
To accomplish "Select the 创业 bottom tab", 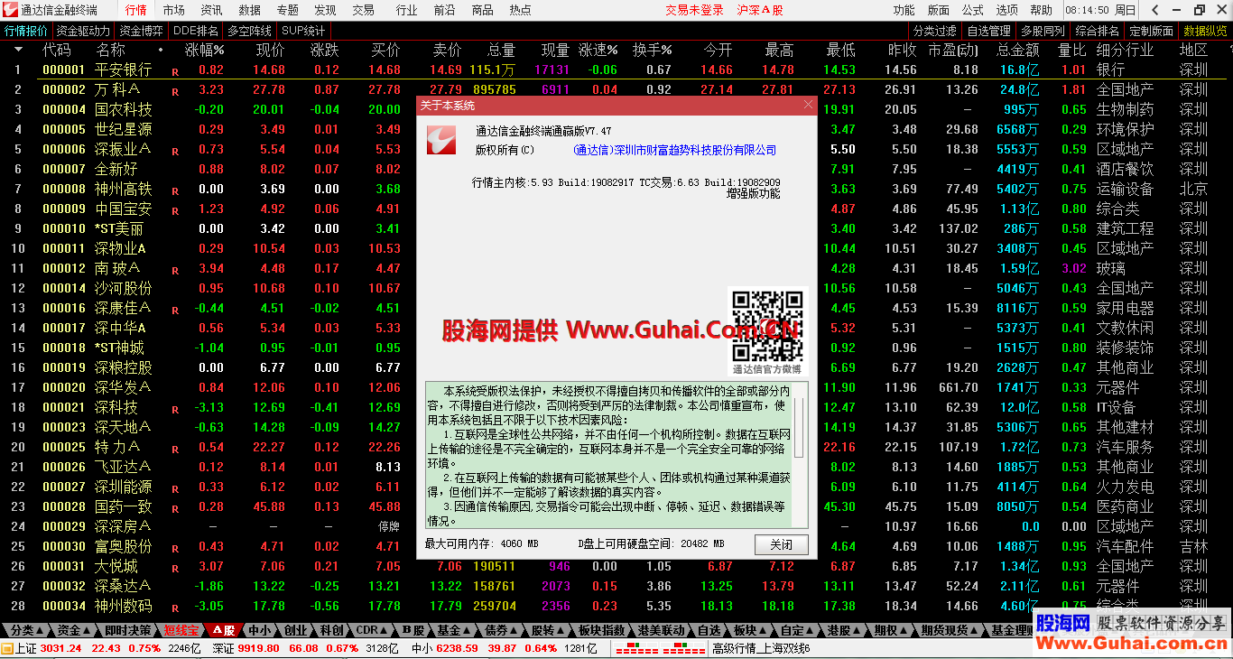I will (295, 630).
